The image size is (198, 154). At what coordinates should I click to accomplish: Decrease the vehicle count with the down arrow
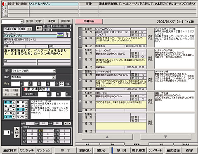click(x=17, y=136)
